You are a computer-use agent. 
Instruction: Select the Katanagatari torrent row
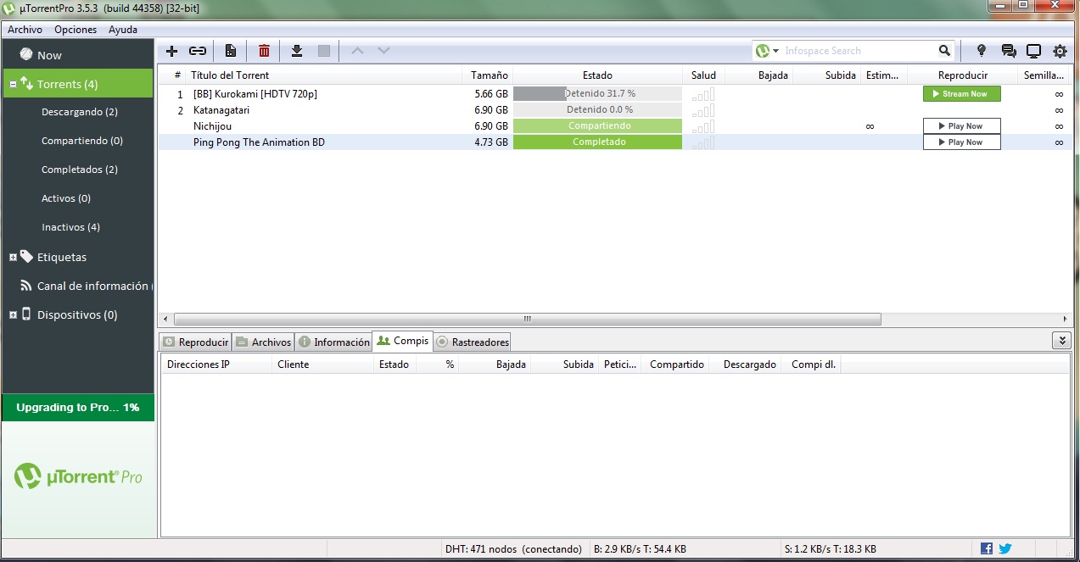614,110
